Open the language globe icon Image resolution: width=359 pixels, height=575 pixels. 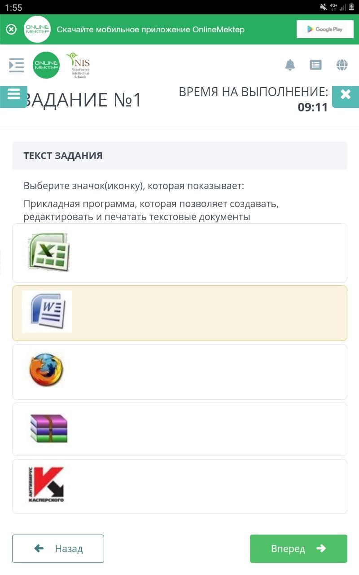tap(342, 65)
